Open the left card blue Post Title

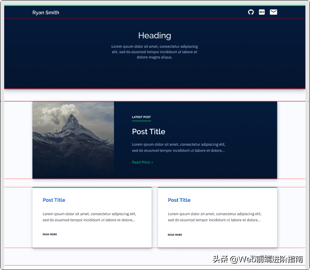pyautogui.click(x=54, y=200)
